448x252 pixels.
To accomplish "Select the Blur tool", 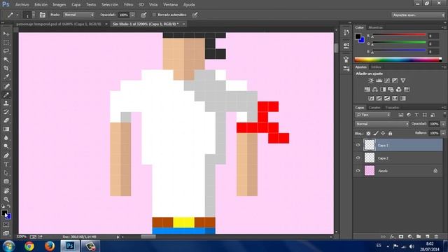I will coord(6,138).
